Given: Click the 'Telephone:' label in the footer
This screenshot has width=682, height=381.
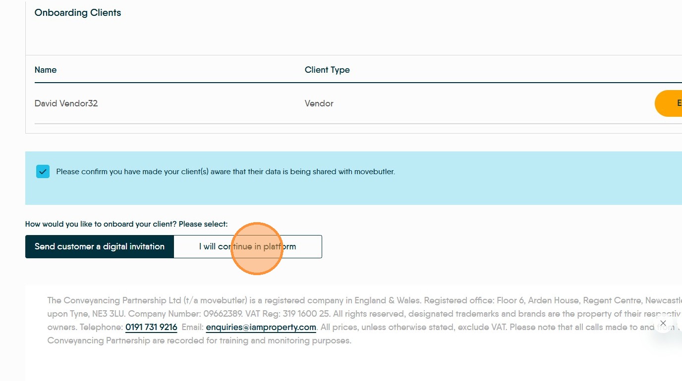Looking at the screenshot, I should pyautogui.click(x=102, y=327).
